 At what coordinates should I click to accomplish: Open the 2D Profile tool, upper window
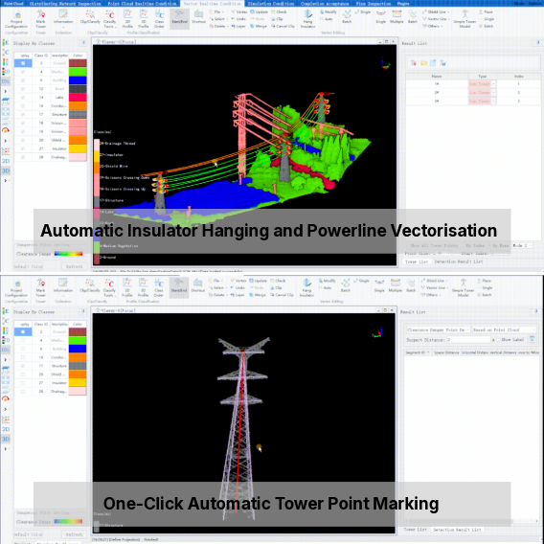[x=127, y=19]
